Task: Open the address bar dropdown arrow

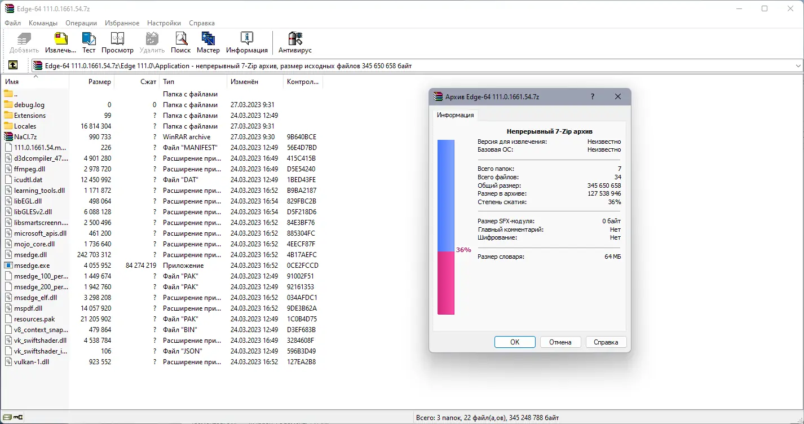Action: 797,65
